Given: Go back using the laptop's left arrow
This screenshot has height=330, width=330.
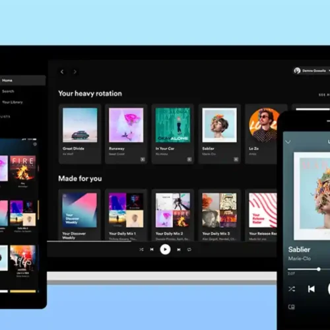Looking at the screenshot, I should (62, 72).
